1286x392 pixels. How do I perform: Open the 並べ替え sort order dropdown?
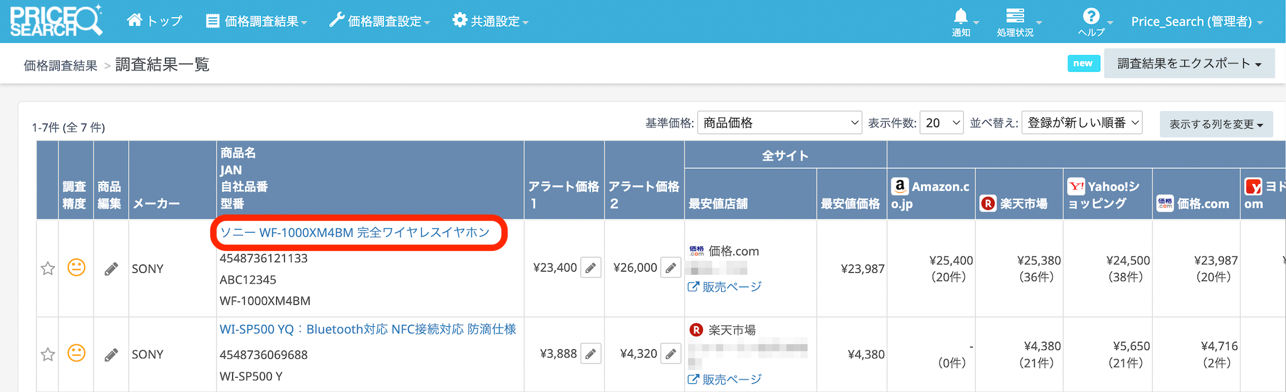1081,123
